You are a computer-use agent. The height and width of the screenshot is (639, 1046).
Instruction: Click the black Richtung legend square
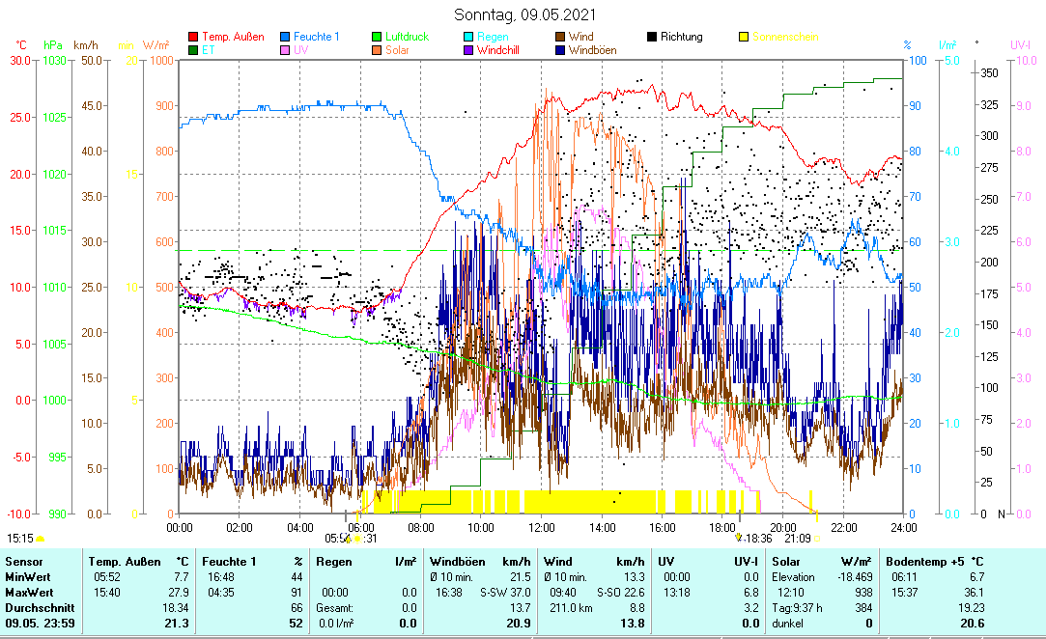(x=653, y=38)
